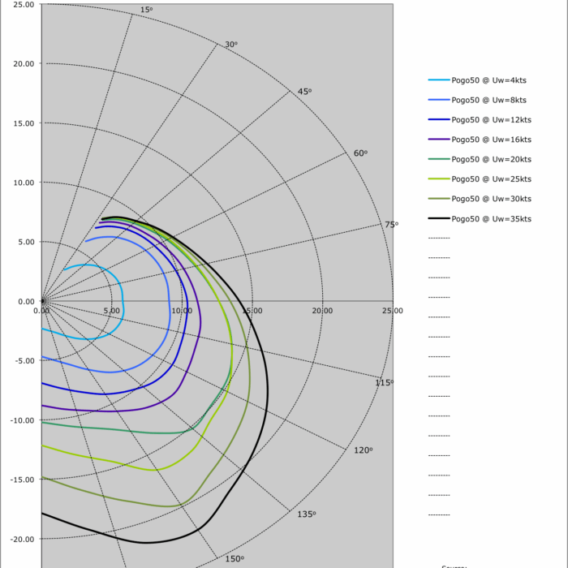Click the 15.00 label on vertical axis
Image resolution: width=568 pixels, height=568 pixels.
click(24, 123)
